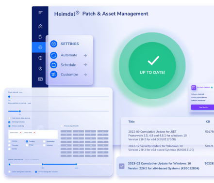Click the Customize sliders icon

[x=53, y=75]
